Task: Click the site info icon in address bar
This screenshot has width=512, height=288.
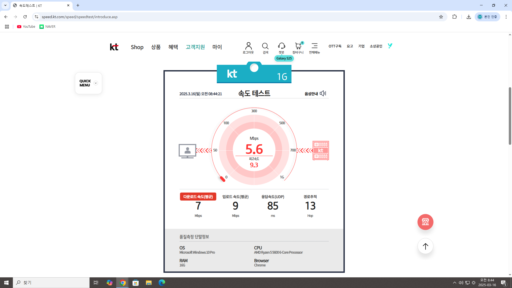Action: 37,17
